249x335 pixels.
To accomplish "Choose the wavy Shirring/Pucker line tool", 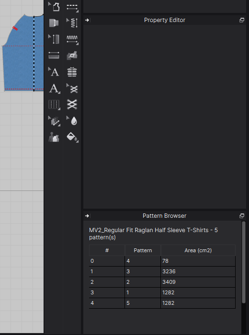I will point(72,40).
